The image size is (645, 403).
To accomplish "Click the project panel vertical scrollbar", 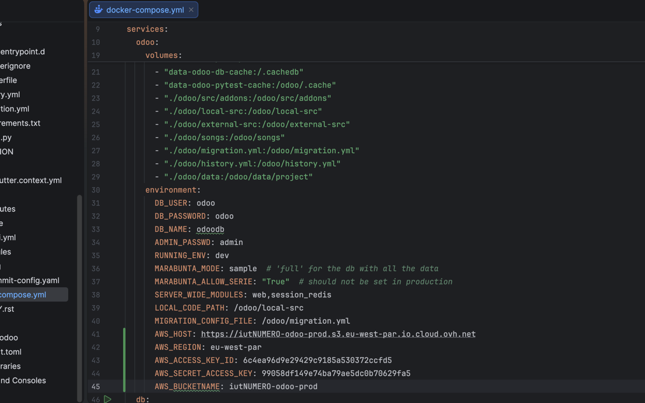I will click(x=79, y=298).
